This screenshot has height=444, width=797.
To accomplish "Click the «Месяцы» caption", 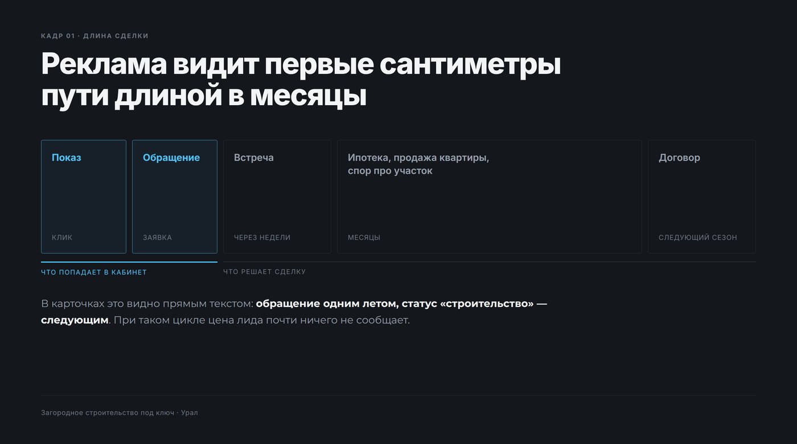I will pyautogui.click(x=364, y=238).
